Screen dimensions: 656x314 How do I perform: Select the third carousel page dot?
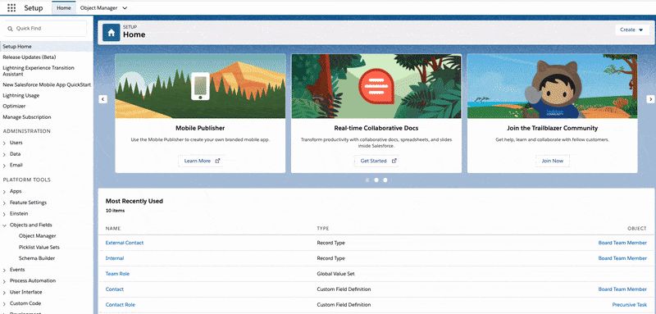click(385, 180)
